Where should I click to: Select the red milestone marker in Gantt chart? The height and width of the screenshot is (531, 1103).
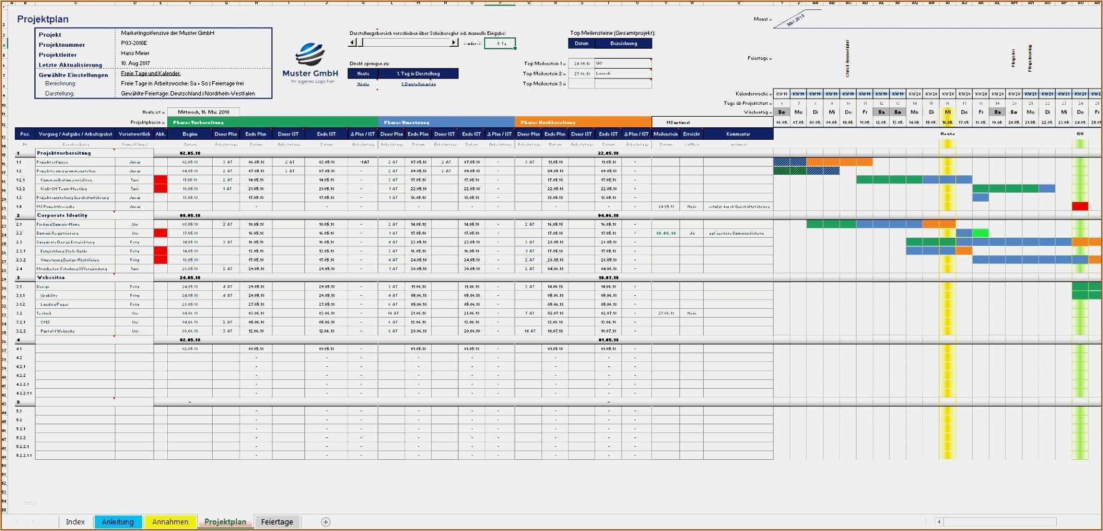pos(1080,207)
